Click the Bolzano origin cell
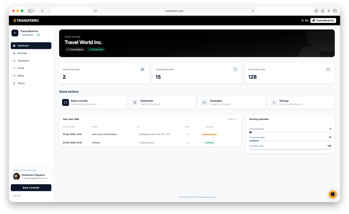The width and height of the screenshot is (349, 214). [x=96, y=143]
